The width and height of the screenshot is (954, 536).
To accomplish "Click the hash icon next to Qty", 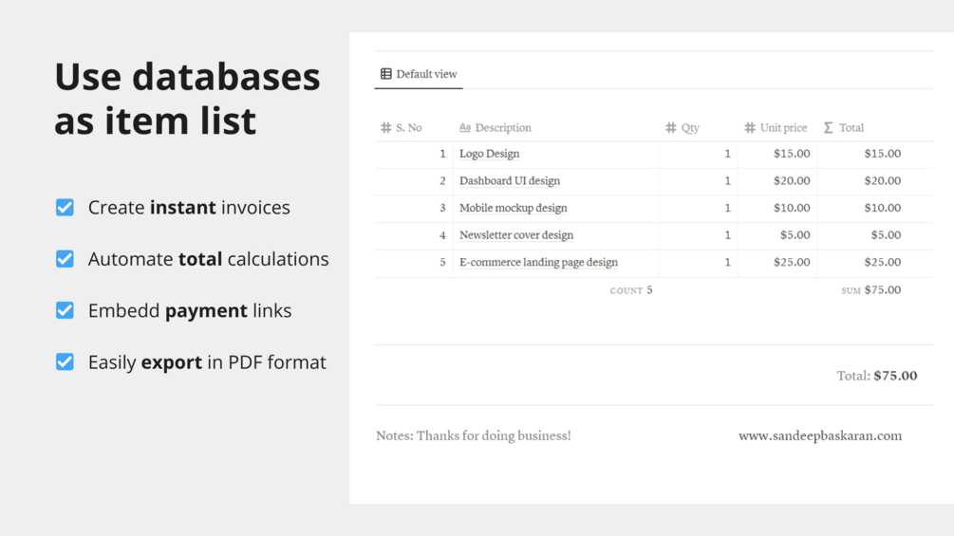I will [671, 128].
